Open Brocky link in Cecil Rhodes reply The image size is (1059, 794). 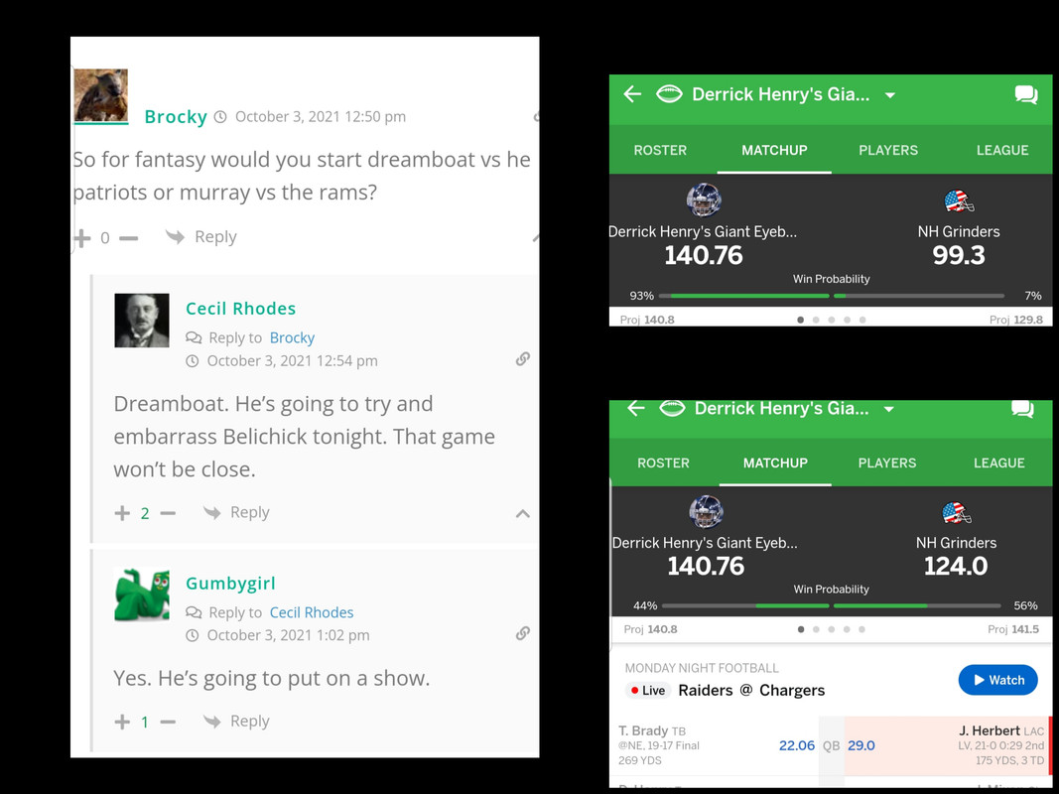pyautogui.click(x=292, y=337)
